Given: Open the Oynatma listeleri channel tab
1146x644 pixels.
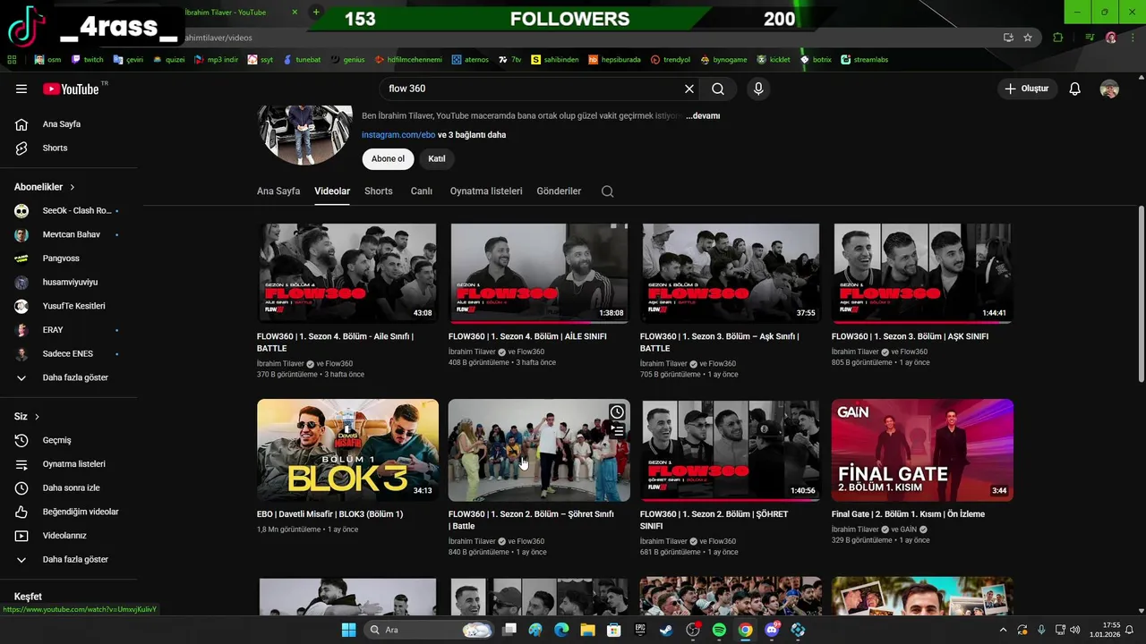Looking at the screenshot, I should pos(486,191).
